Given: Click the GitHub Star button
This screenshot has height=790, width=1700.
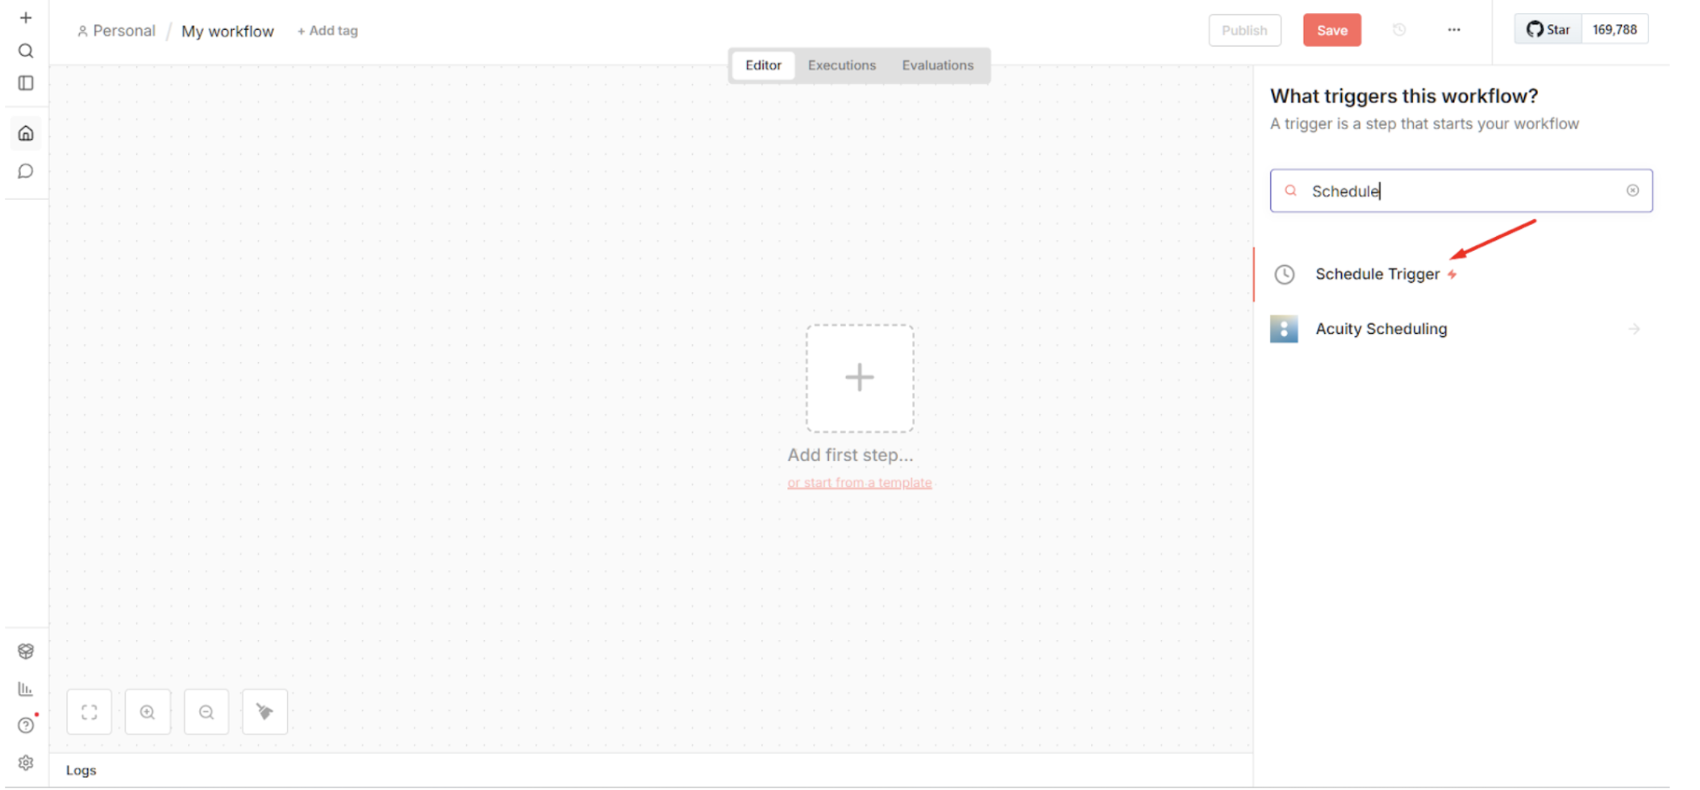Looking at the screenshot, I should (x=1548, y=30).
